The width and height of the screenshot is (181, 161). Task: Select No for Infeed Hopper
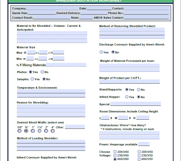point(139,97)
